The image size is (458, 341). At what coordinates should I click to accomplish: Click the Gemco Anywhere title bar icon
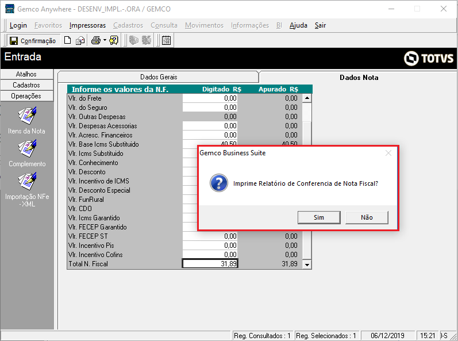pyautogui.click(x=10, y=9)
